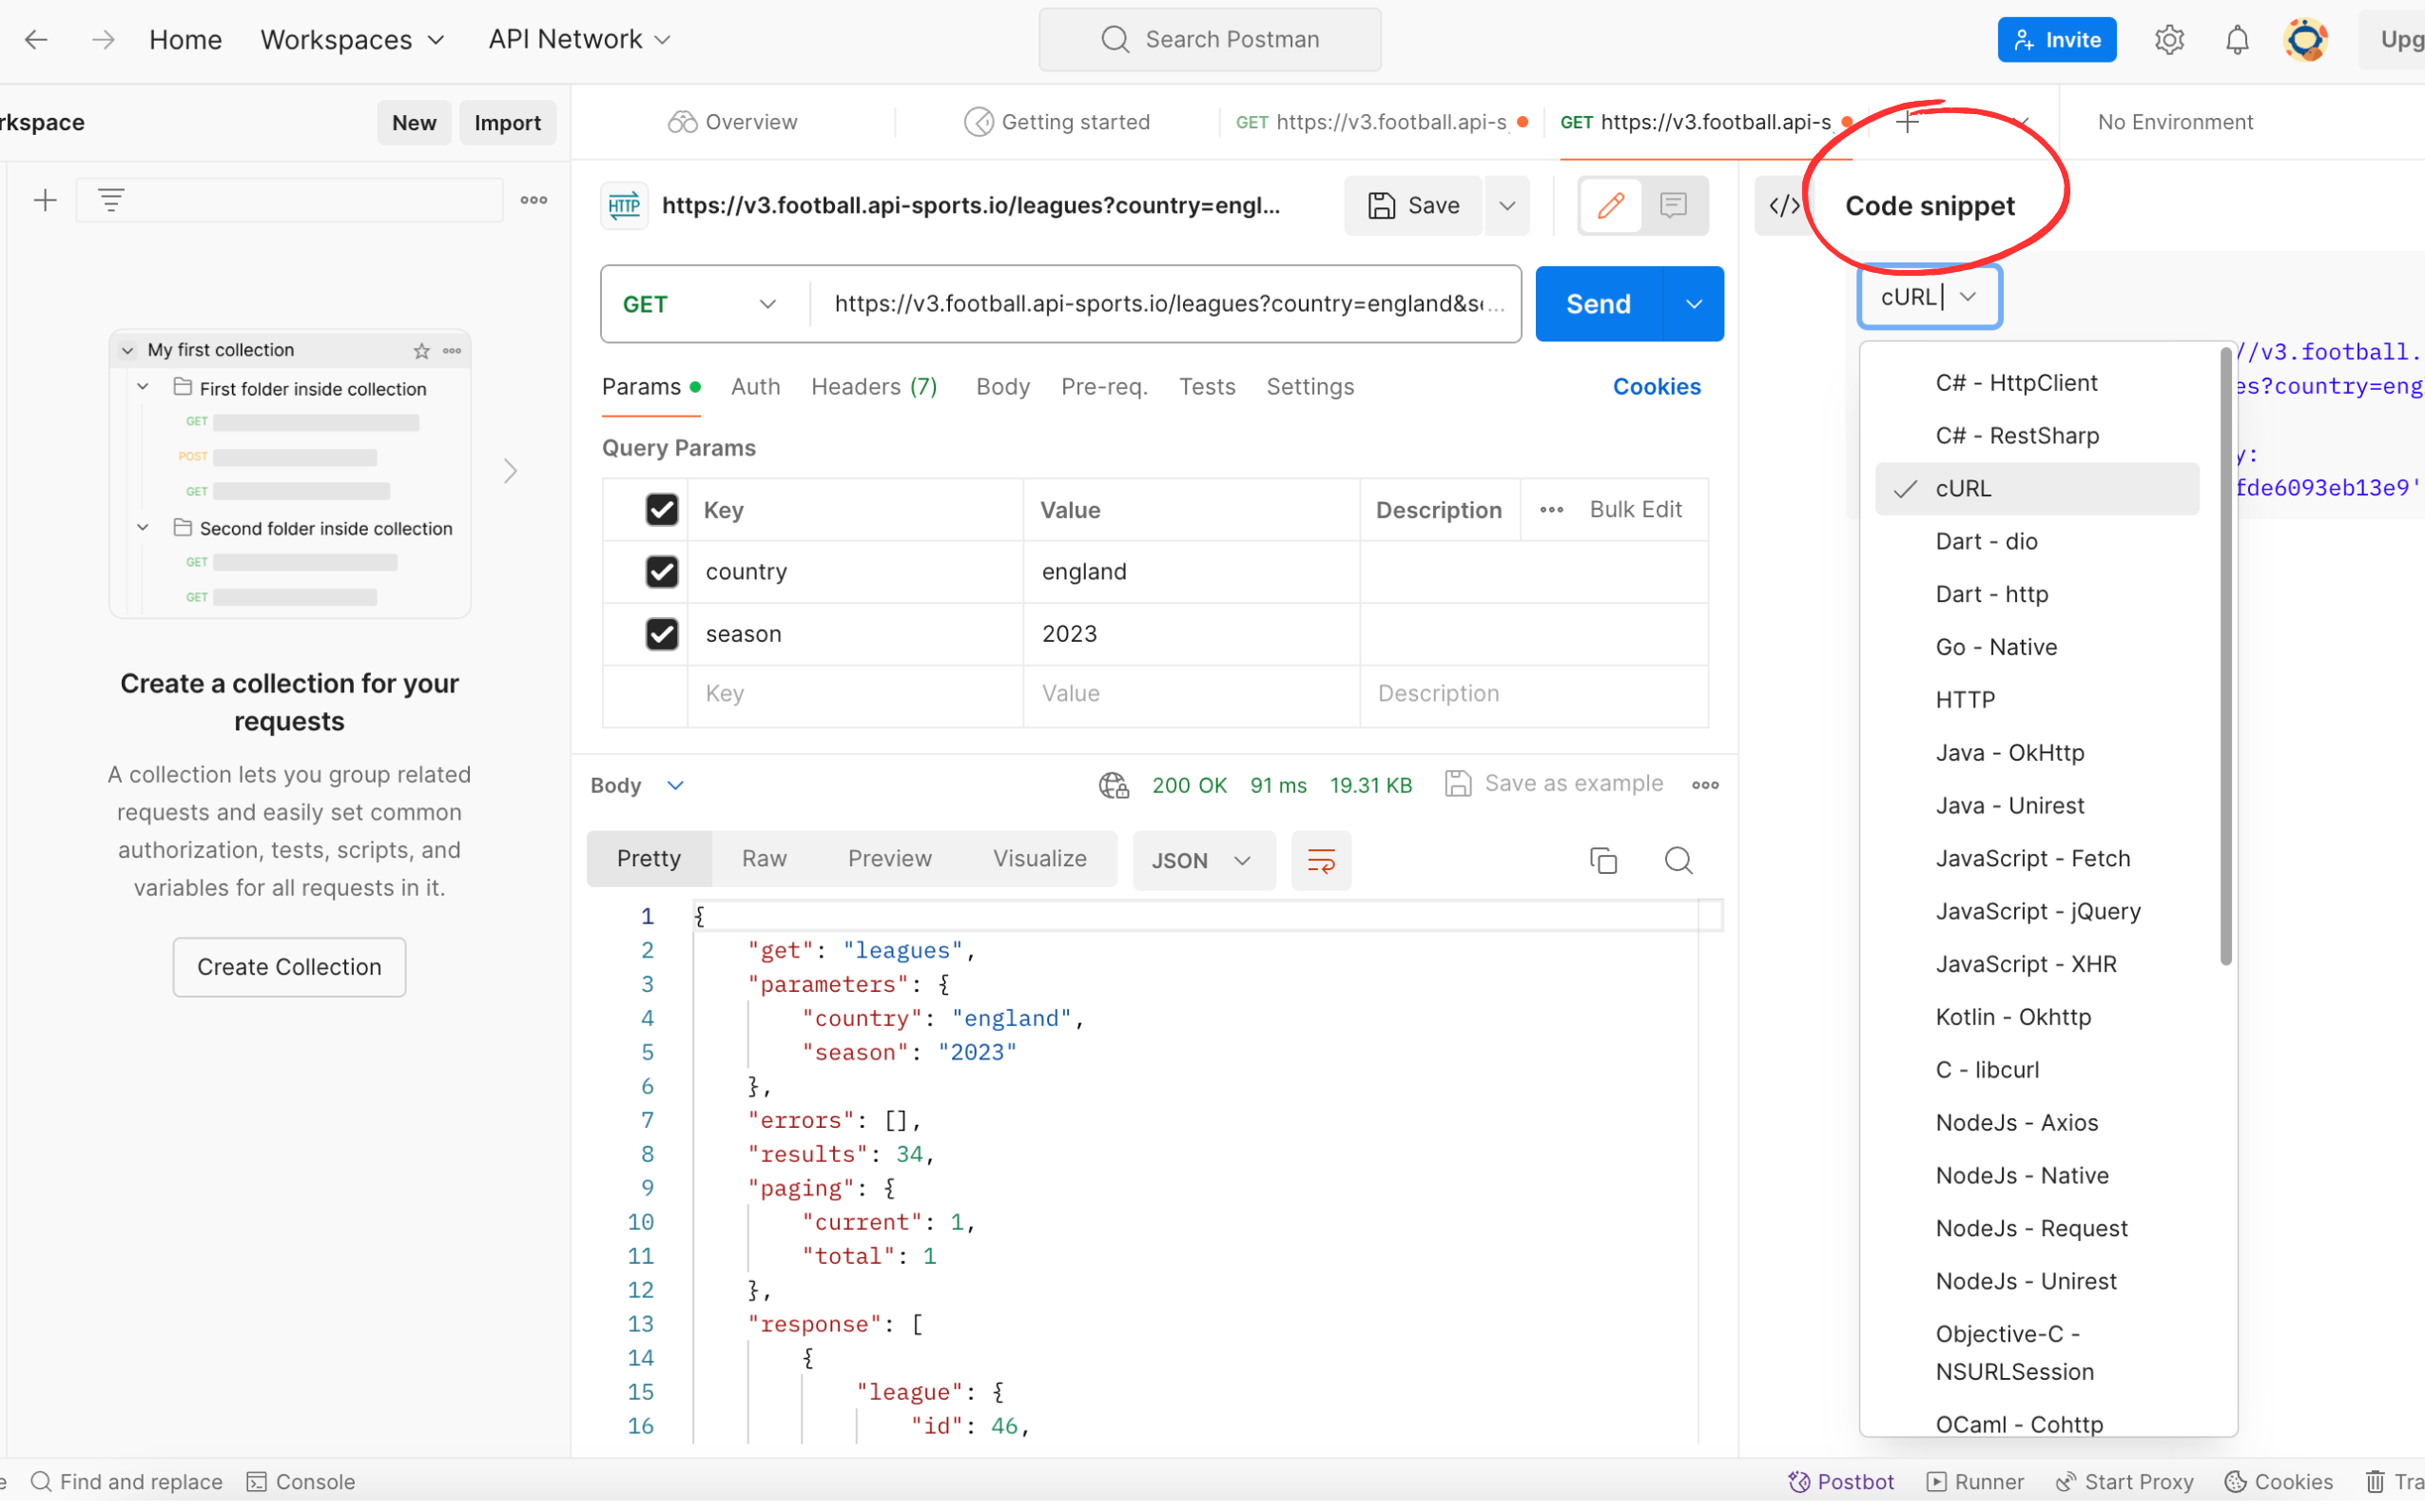Click the language list scrollbar
The image size is (2425, 1512).
[2226, 656]
